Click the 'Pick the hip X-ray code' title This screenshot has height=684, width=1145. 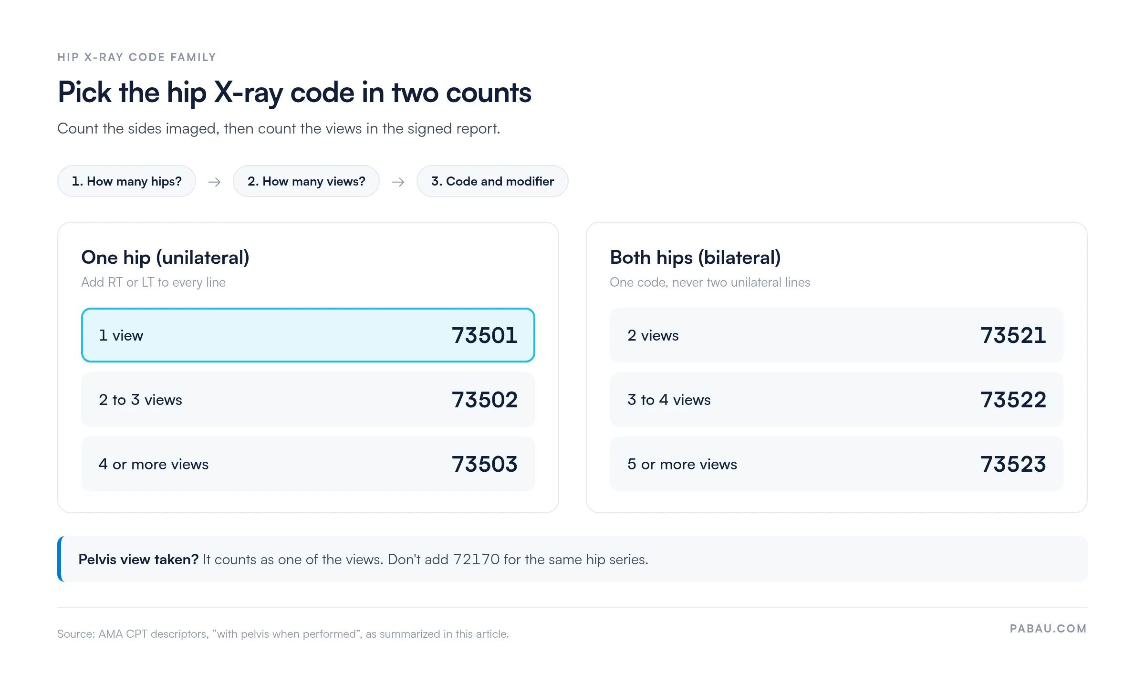(294, 92)
